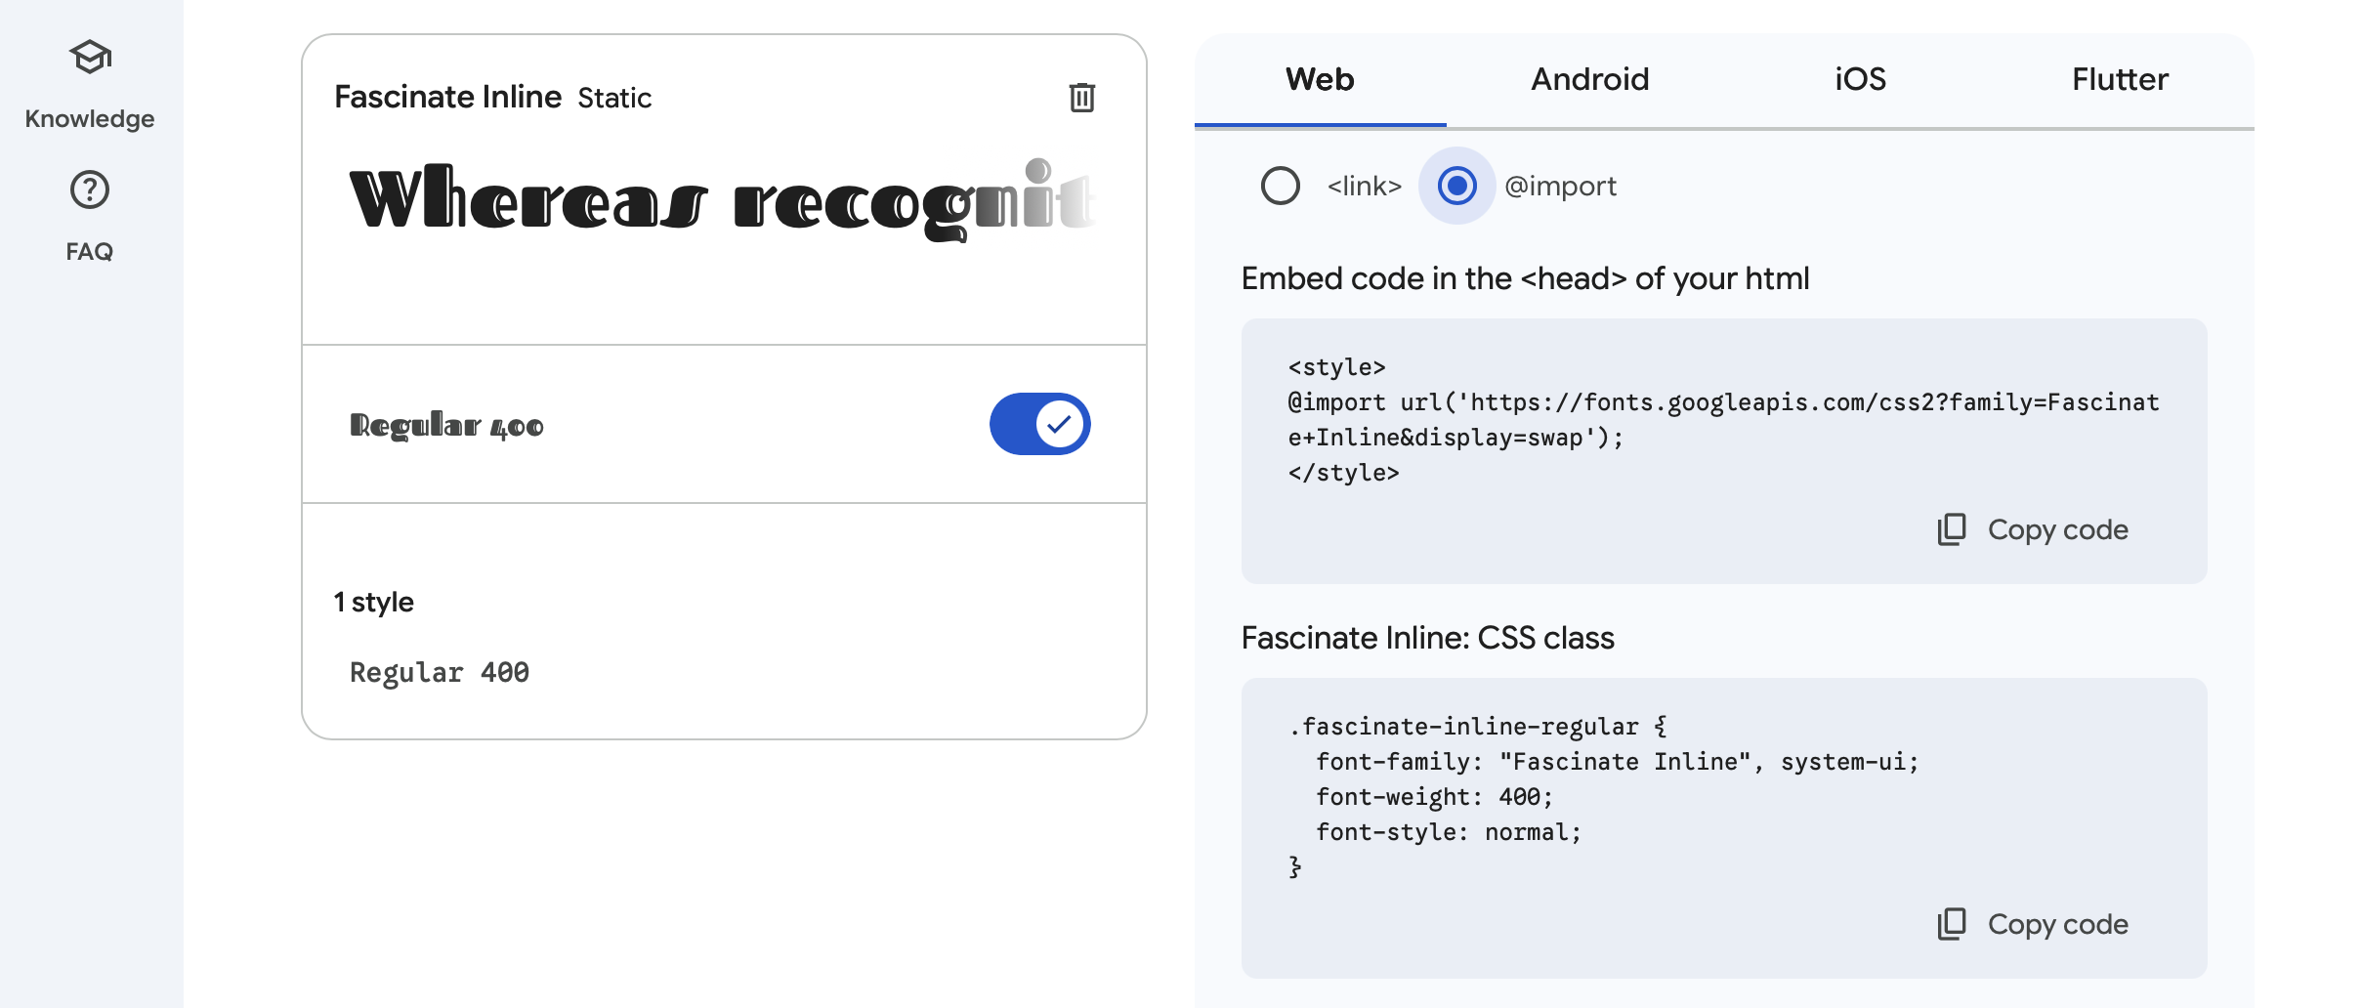Open the Flutter tab
This screenshot has width=2362, height=1008.
(x=2120, y=79)
